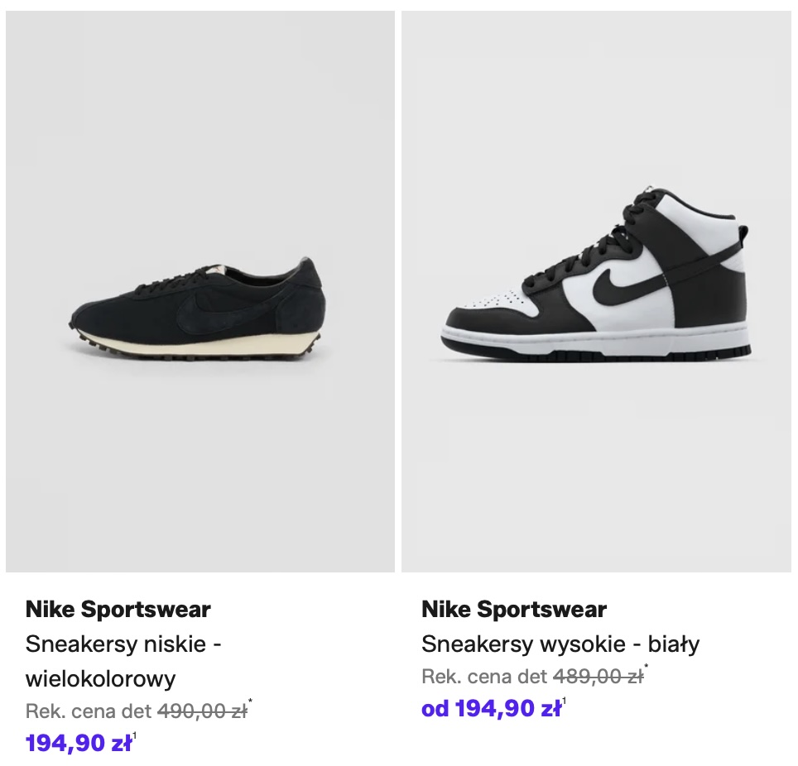Click the "Rek. cena det" label on left card
The height and width of the screenshot is (766, 798).
[89, 711]
